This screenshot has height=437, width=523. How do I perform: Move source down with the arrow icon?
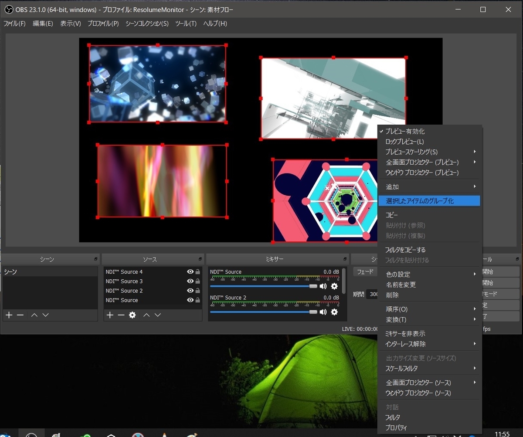pos(158,315)
